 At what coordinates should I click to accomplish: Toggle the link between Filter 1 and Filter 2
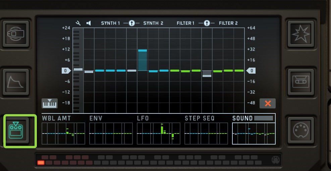point(207,23)
